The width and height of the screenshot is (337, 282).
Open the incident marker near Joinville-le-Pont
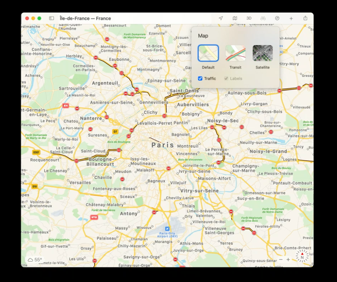tap(218, 163)
